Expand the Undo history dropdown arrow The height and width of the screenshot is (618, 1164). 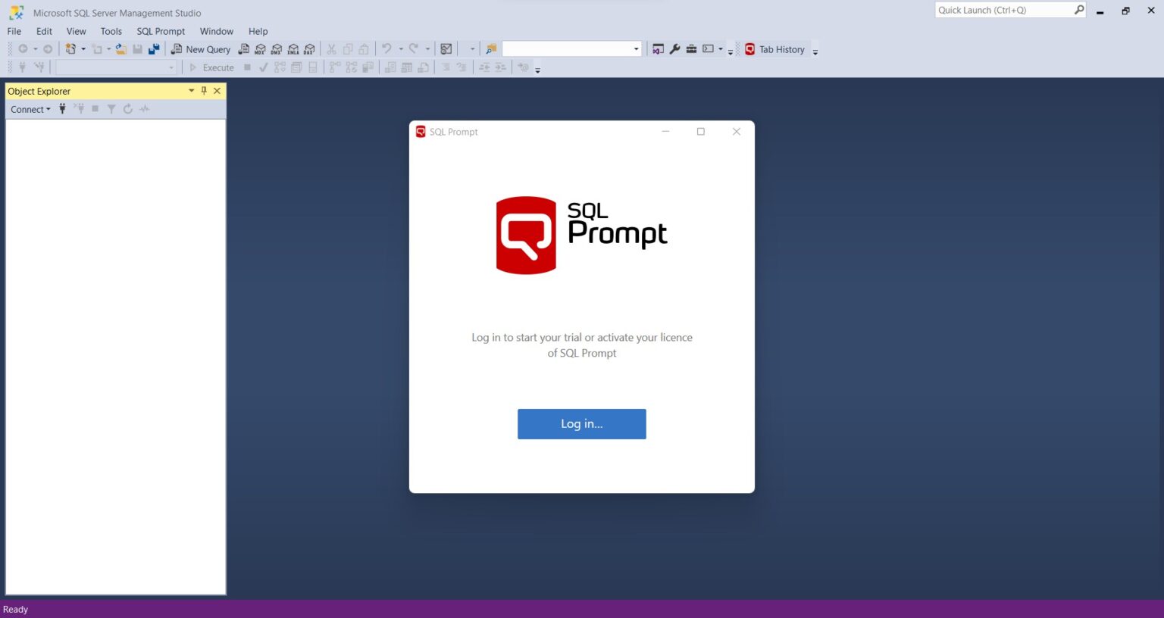[x=399, y=49]
